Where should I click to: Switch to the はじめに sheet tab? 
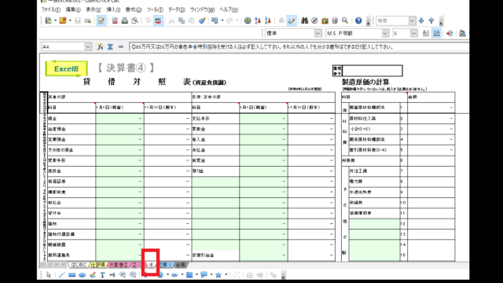point(79,265)
